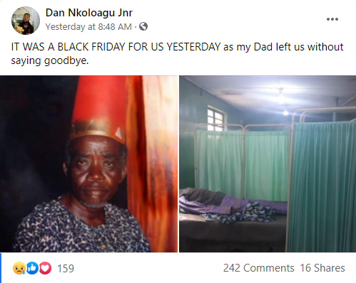Screen dimensions: 356x283
Task: View the 159 reactions list
Action: point(66,269)
